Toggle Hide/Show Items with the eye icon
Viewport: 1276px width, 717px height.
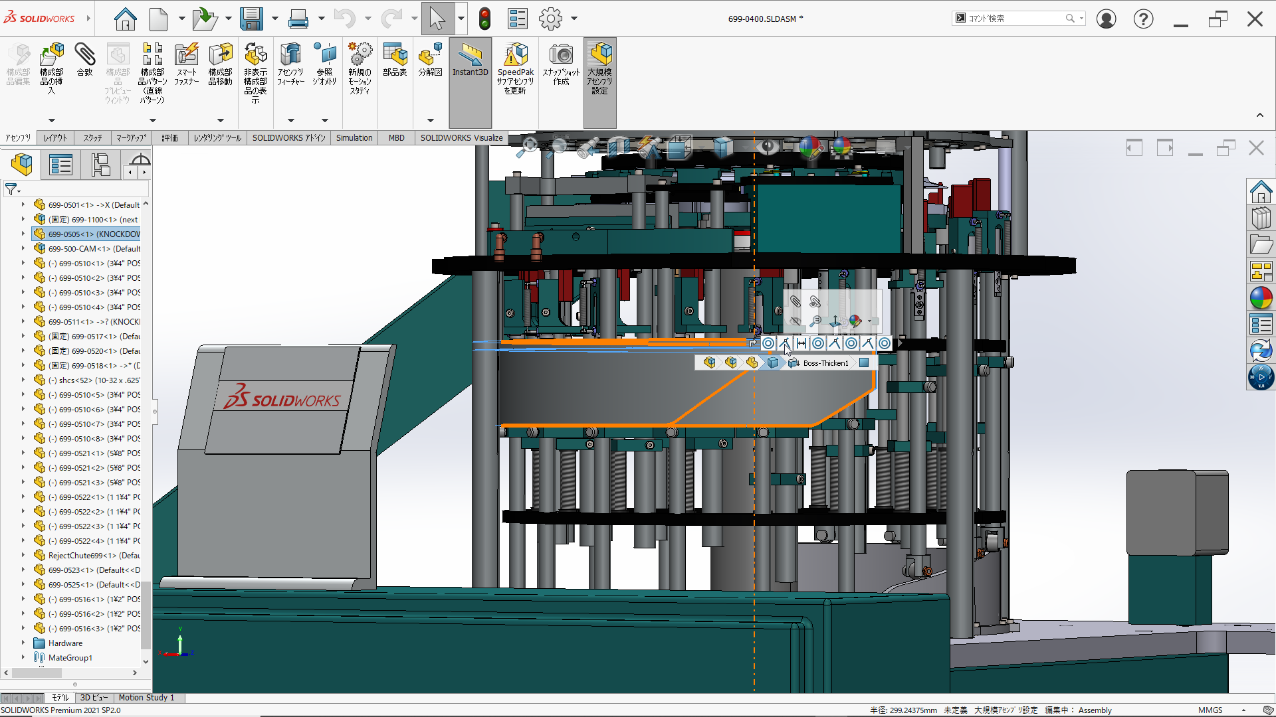[x=768, y=147]
